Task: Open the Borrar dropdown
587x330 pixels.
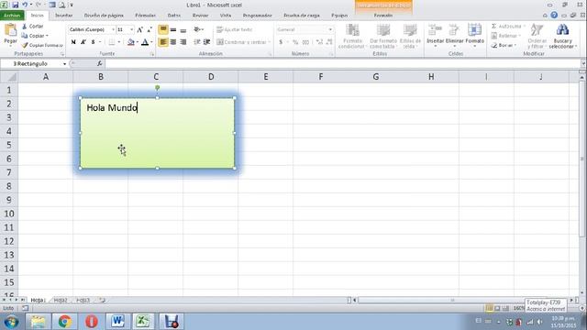Action: click(515, 45)
